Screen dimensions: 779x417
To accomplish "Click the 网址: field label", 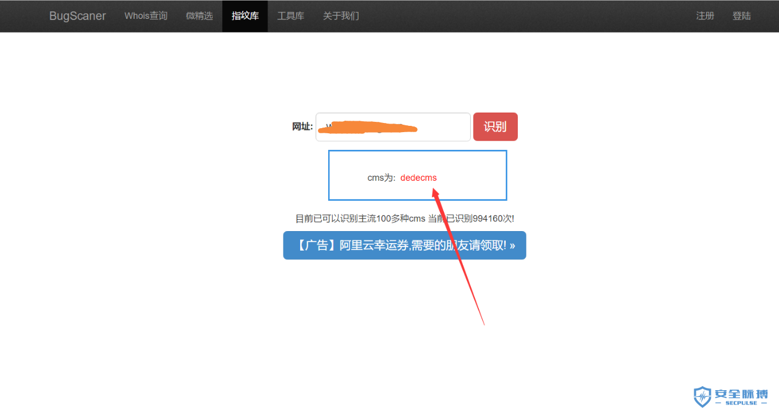I will 302,127.
